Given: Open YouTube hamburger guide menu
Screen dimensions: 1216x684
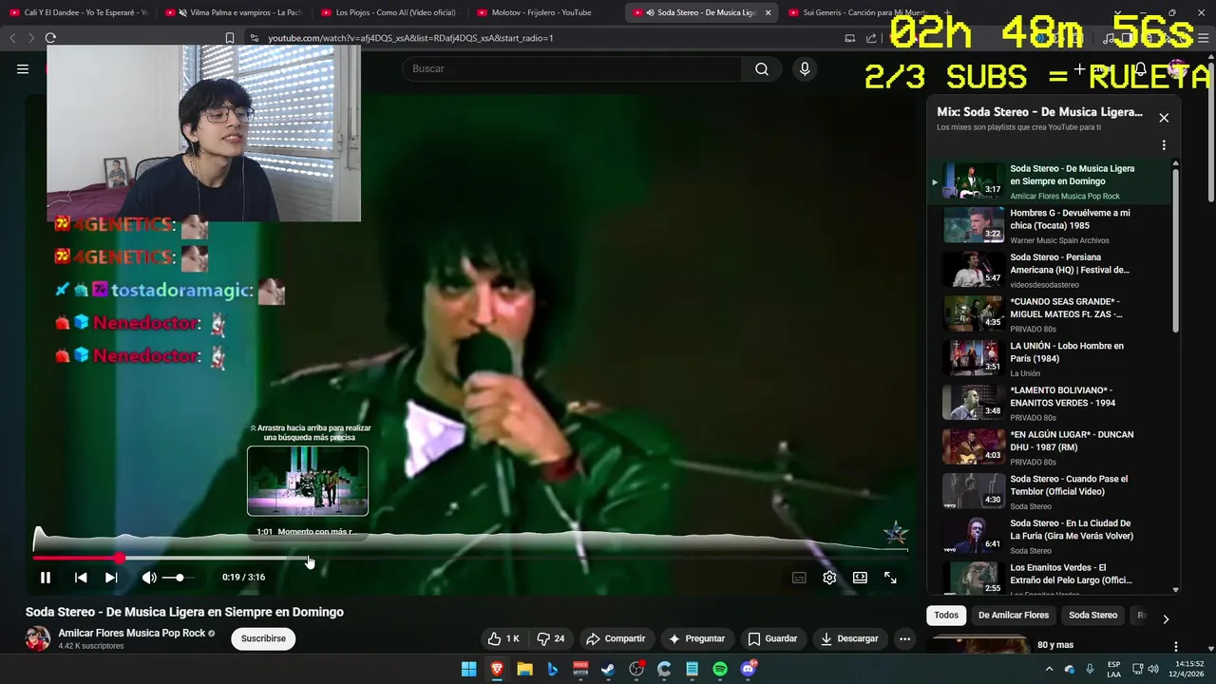Looking at the screenshot, I should (23, 68).
